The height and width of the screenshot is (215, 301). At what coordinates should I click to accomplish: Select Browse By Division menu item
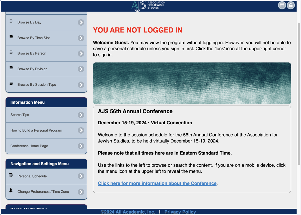pos(46,69)
